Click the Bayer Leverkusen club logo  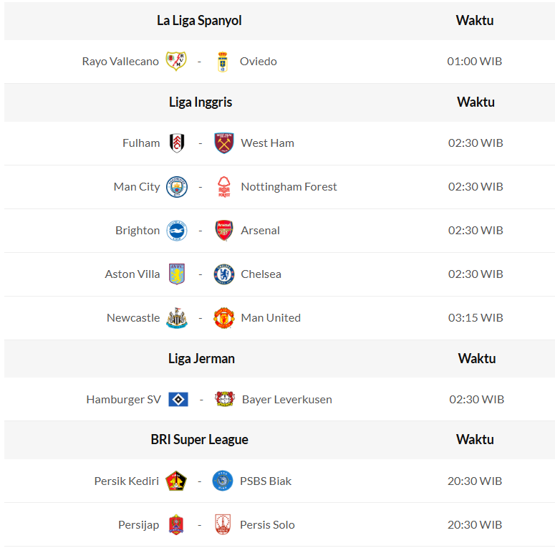point(225,400)
